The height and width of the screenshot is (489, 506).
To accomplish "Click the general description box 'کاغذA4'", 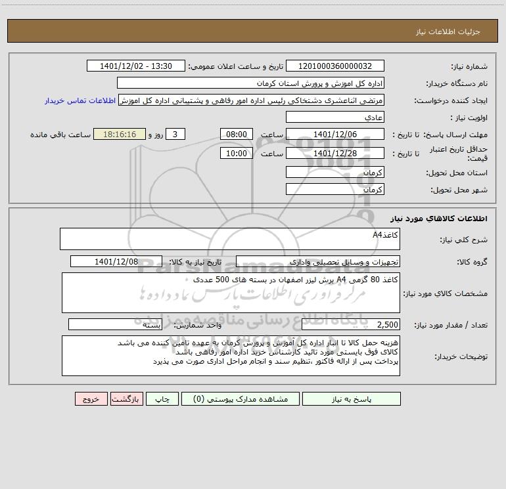I will [x=230, y=239].
